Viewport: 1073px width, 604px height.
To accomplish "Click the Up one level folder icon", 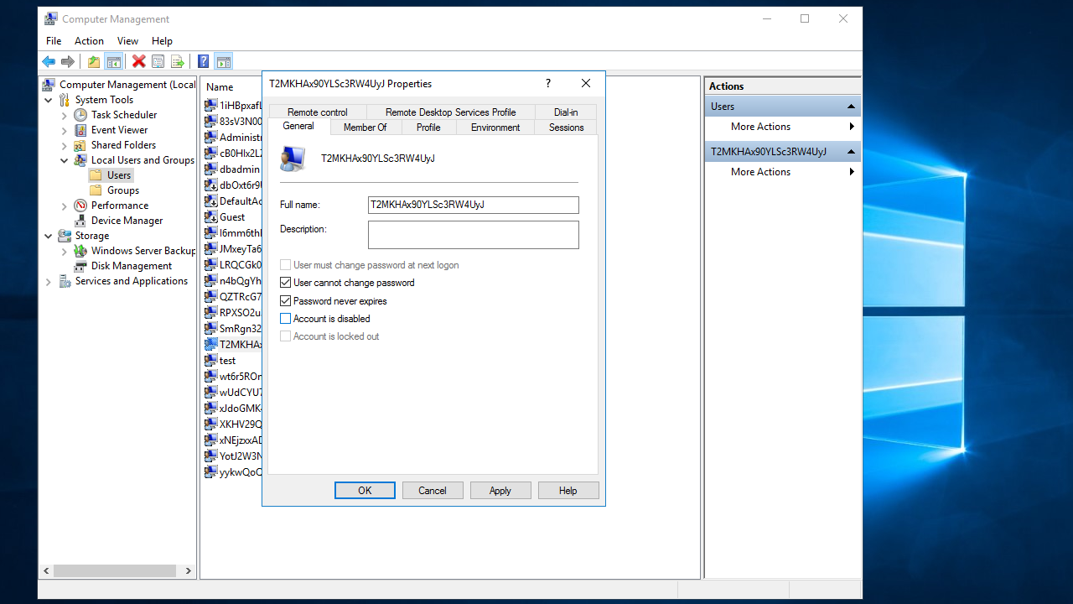I will click(x=94, y=61).
